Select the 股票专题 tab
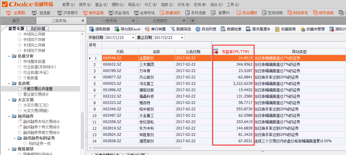The width and height of the screenshot is (346, 155). click(16, 28)
